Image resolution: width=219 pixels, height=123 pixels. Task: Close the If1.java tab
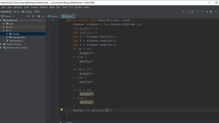coord(59,16)
